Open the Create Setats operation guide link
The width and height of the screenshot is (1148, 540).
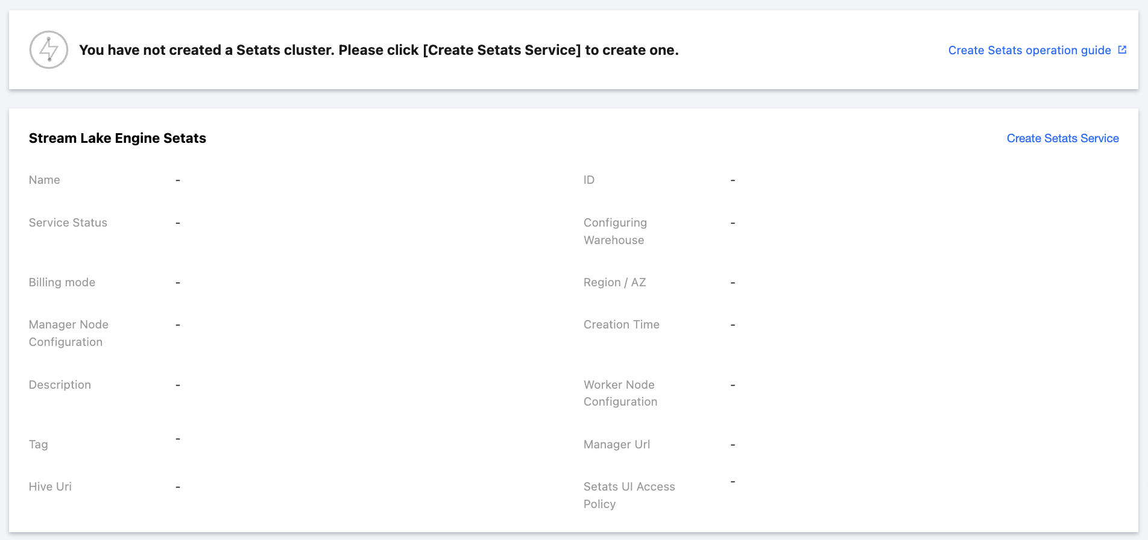[1029, 50]
